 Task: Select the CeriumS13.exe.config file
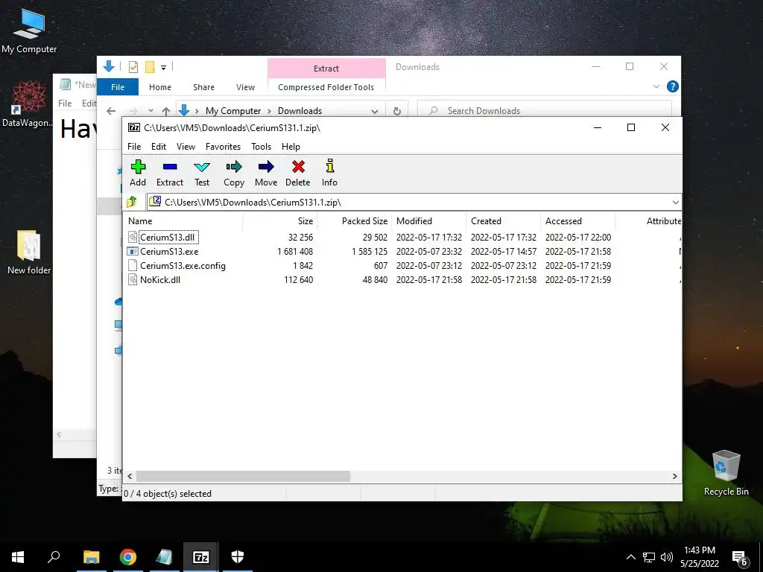point(183,266)
